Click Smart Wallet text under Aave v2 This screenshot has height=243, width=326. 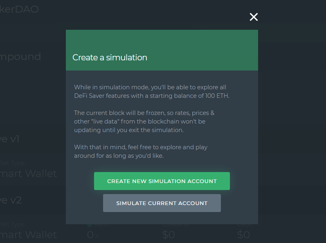pyautogui.click(x=28, y=235)
